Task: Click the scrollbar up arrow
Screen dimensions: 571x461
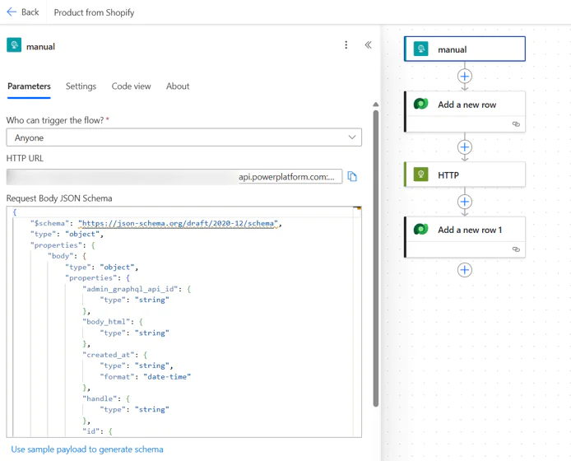Action: tap(376, 105)
